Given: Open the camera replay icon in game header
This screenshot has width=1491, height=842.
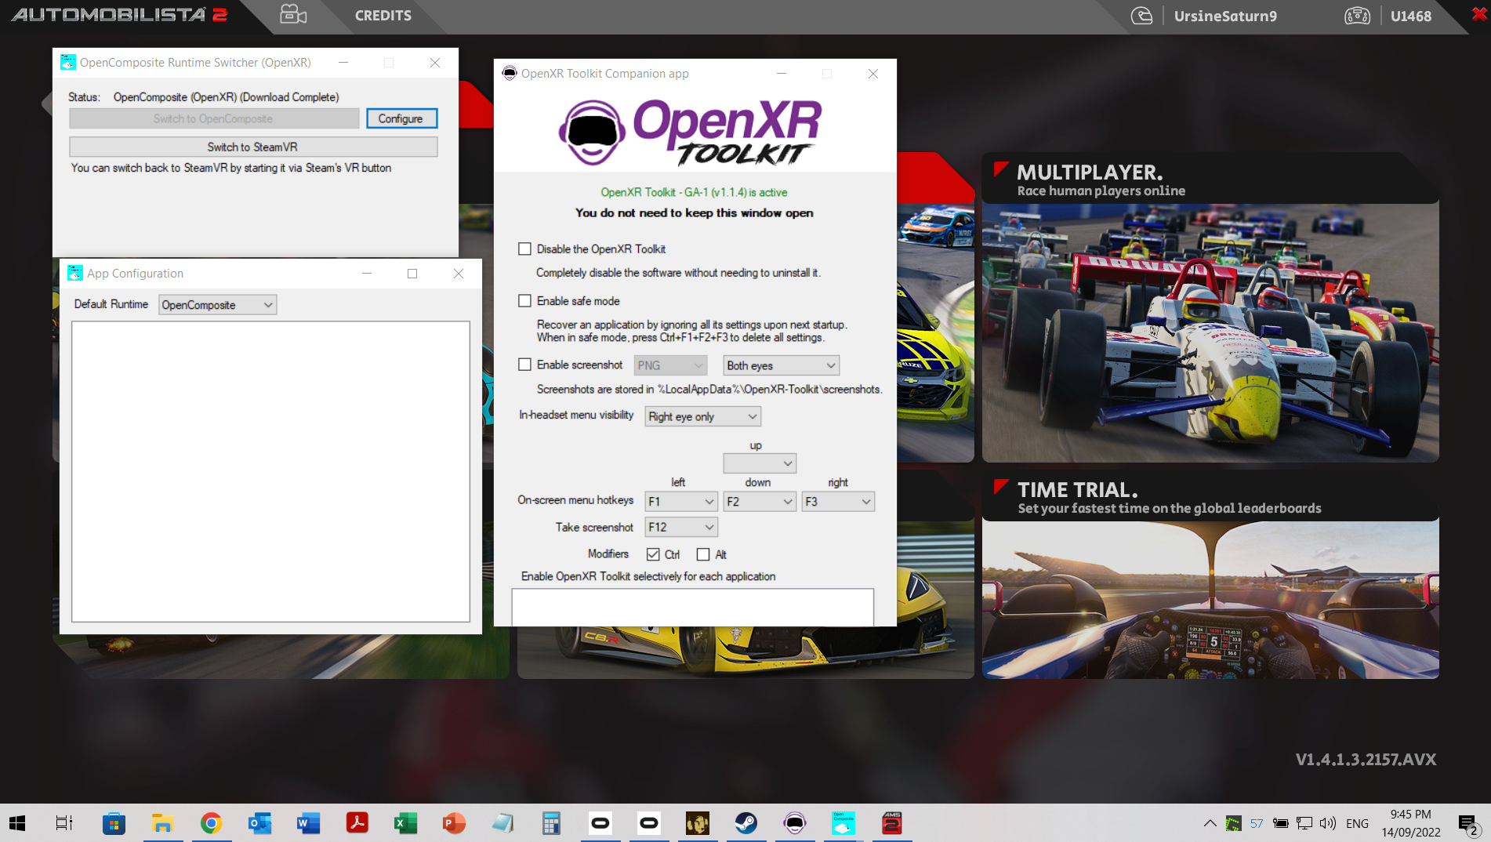Looking at the screenshot, I should (293, 15).
